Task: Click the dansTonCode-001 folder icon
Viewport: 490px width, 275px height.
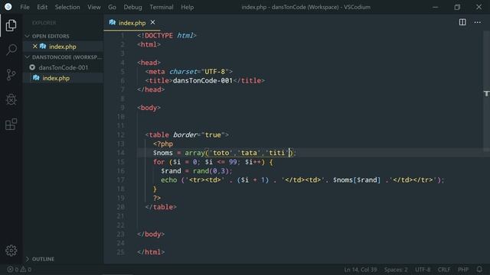Action: pos(32,67)
